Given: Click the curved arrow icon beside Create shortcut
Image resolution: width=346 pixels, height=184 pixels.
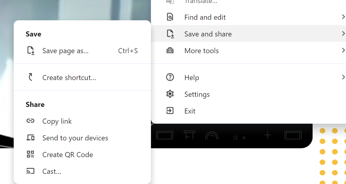Looking at the screenshot, I should 30,77.
